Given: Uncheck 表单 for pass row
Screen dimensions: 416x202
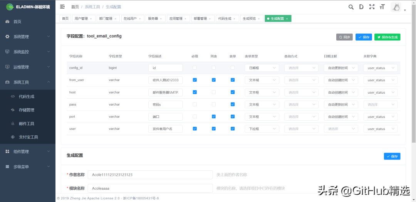Looking at the screenshot, I should [x=233, y=104].
